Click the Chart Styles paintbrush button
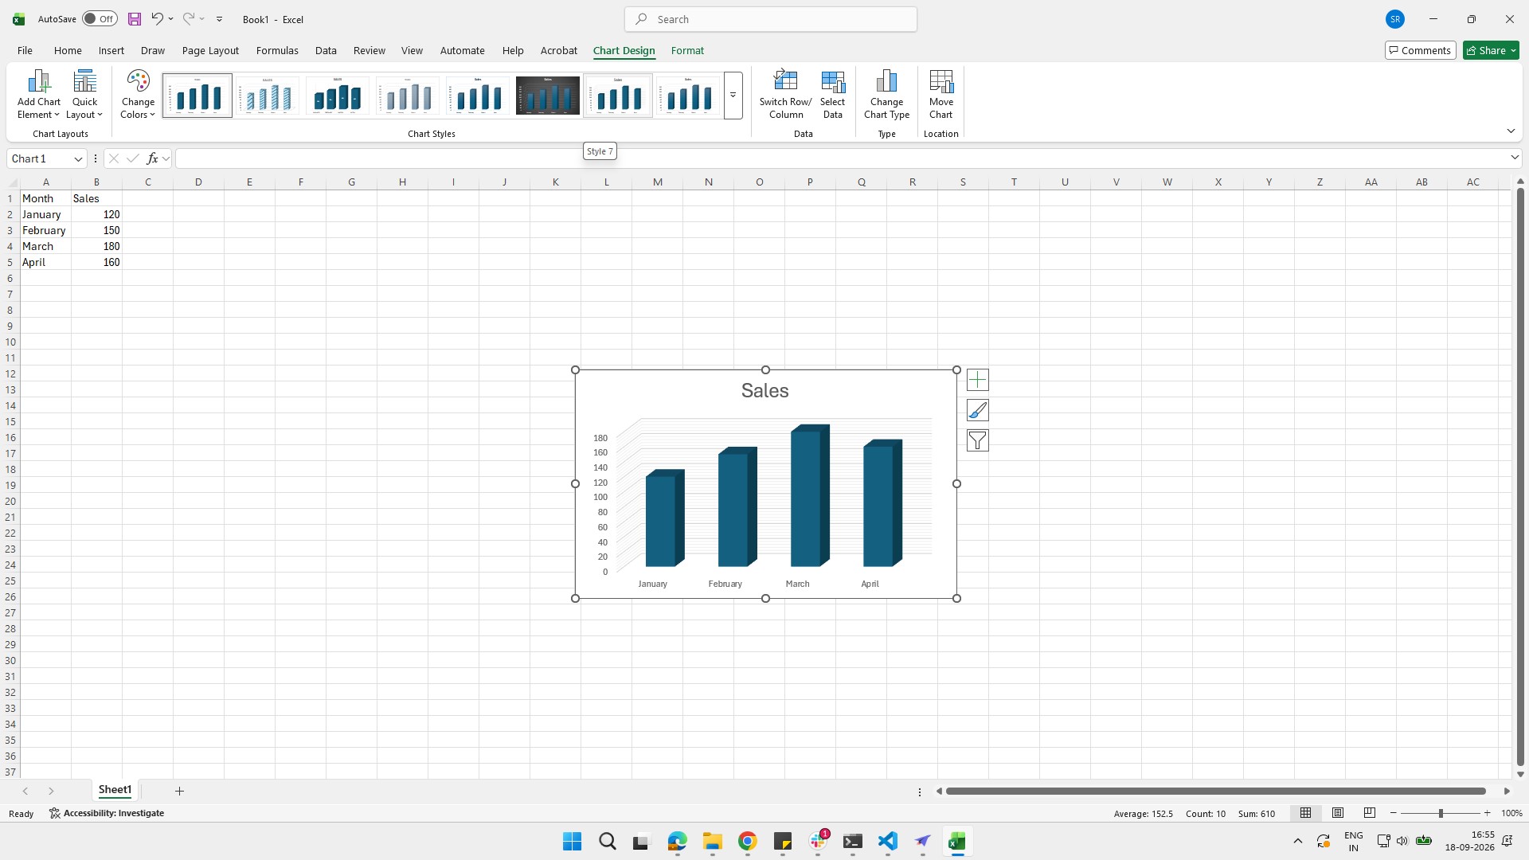The height and width of the screenshot is (860, 1529). pyautogui.click(x=977, y=410)
